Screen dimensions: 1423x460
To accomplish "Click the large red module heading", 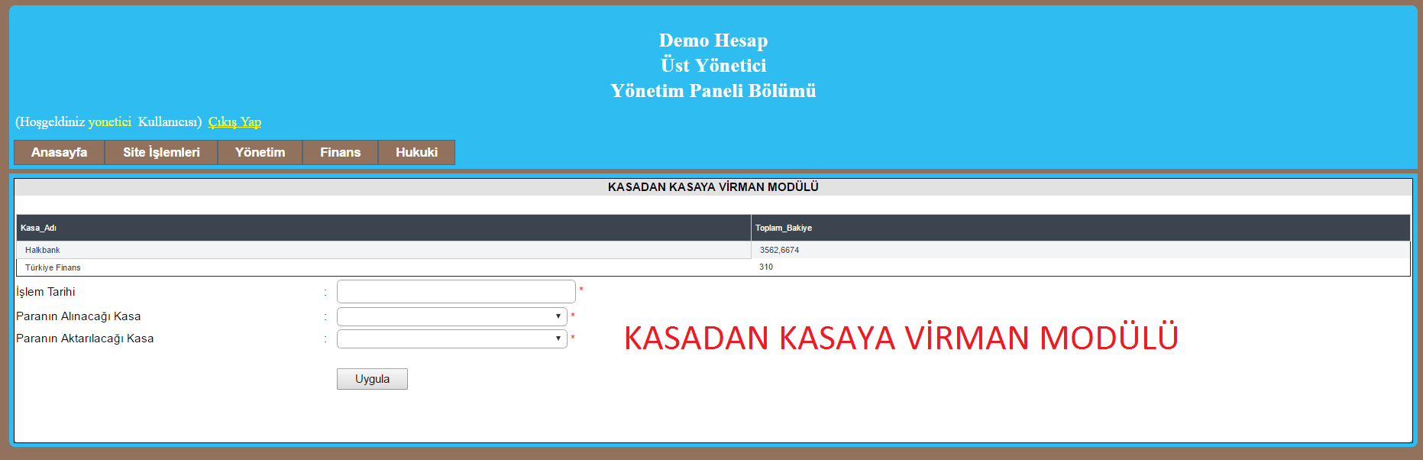I will 901,338.
